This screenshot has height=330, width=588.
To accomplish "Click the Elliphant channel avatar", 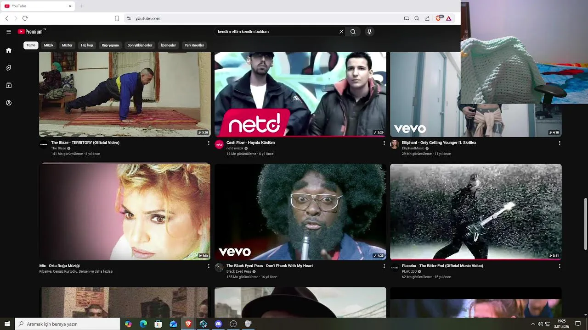I will [x=395, y=144].
